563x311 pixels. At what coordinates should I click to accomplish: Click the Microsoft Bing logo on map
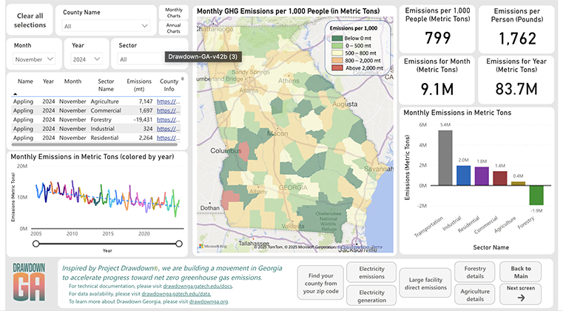tap(211, 246)
